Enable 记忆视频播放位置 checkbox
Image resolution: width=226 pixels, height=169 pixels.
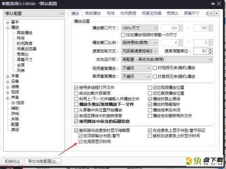(150, 87)
